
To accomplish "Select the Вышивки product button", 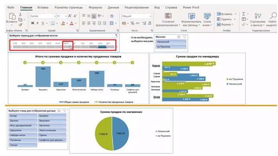I will pyautogui.click(x=52, y=121).
